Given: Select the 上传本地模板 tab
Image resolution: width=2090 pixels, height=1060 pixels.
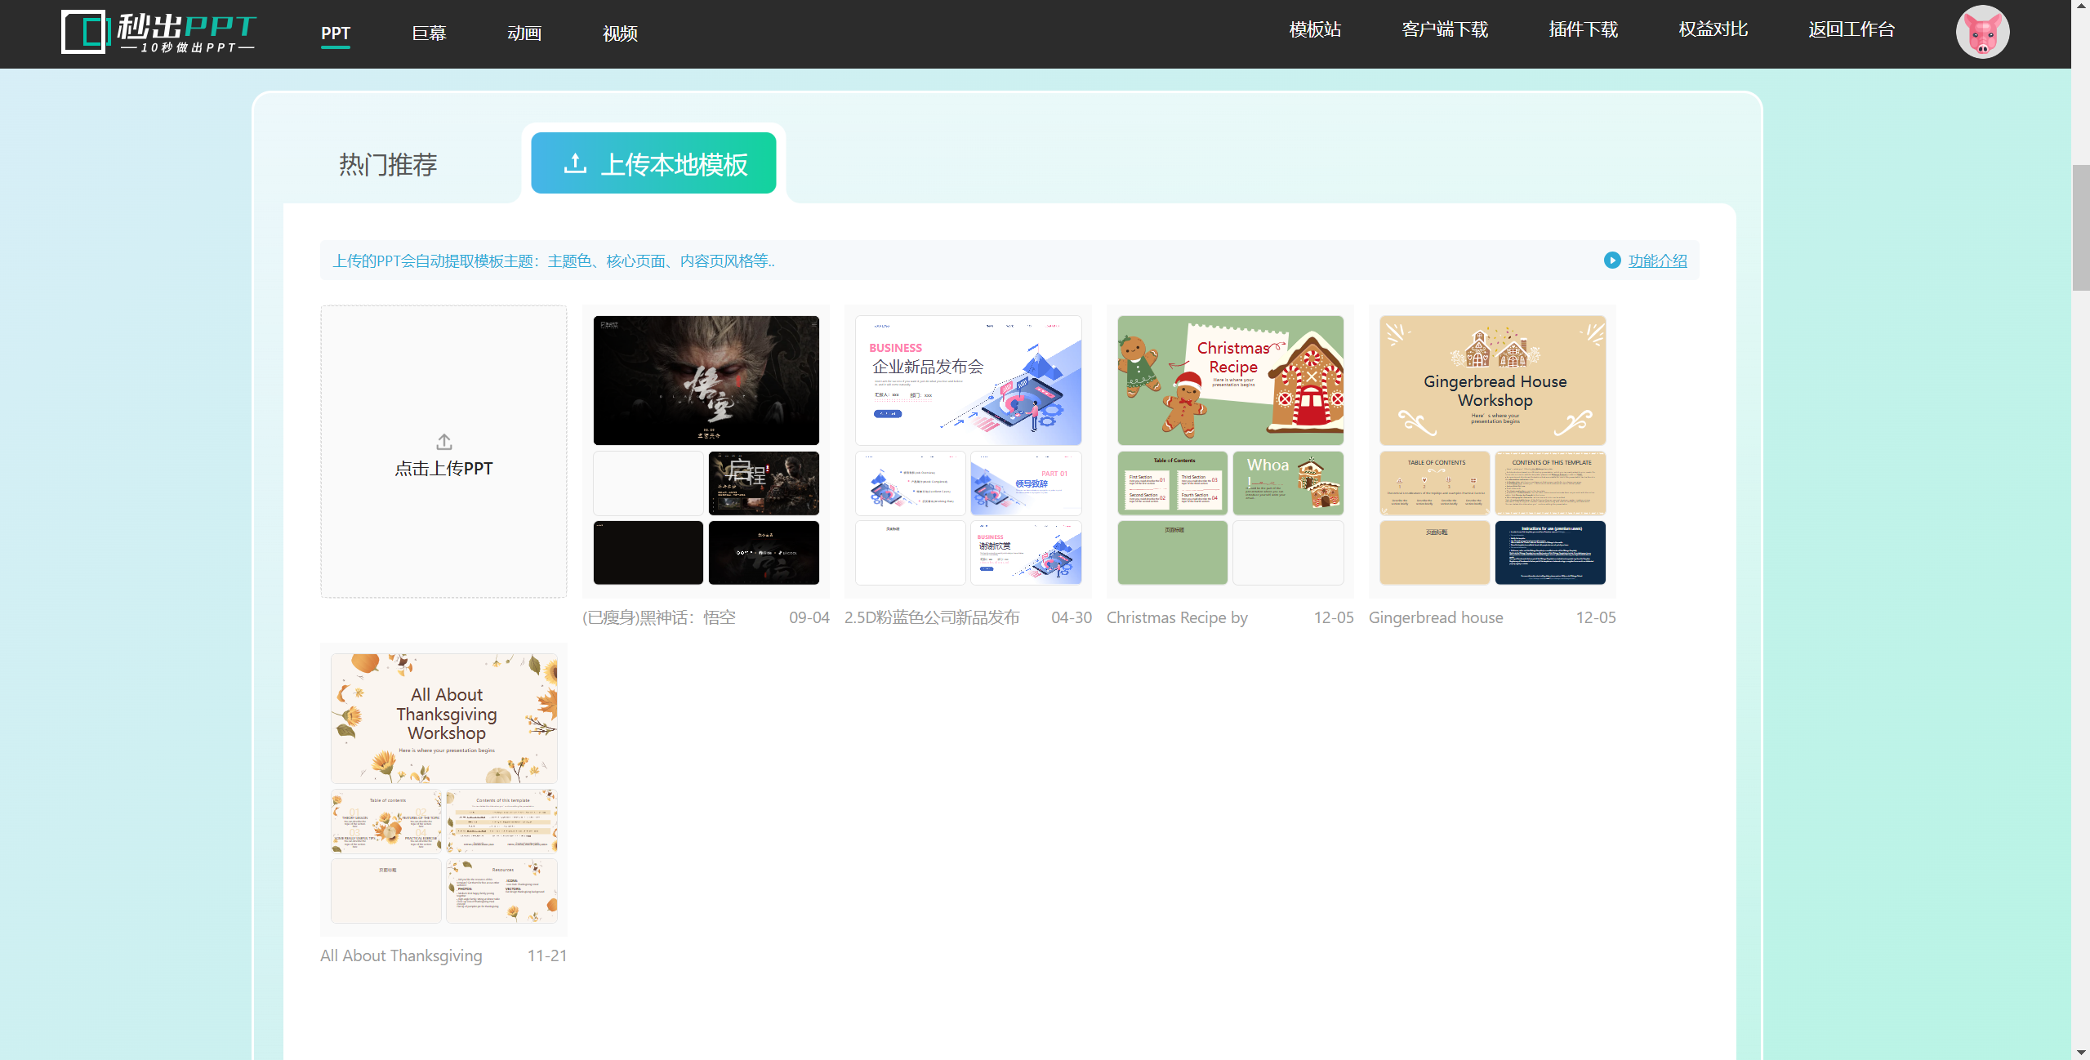Looking at the screenshot, I should pos(653,163).
